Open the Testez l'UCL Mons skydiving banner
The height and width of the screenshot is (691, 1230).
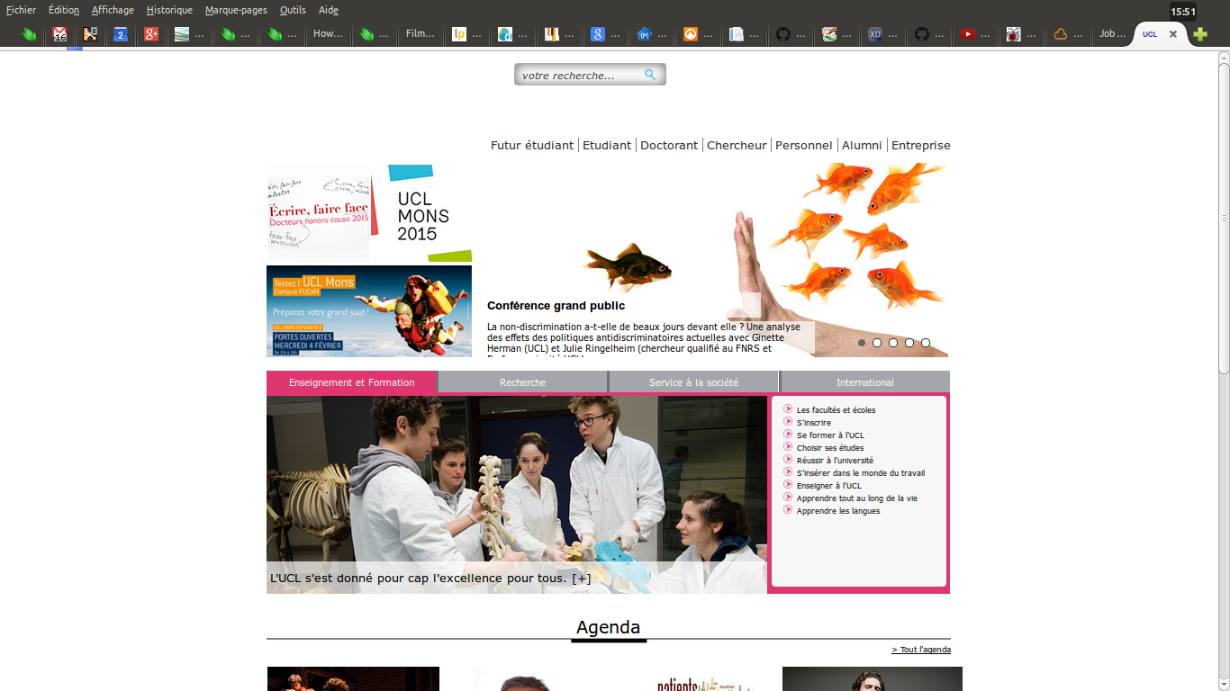coord(369,311)
